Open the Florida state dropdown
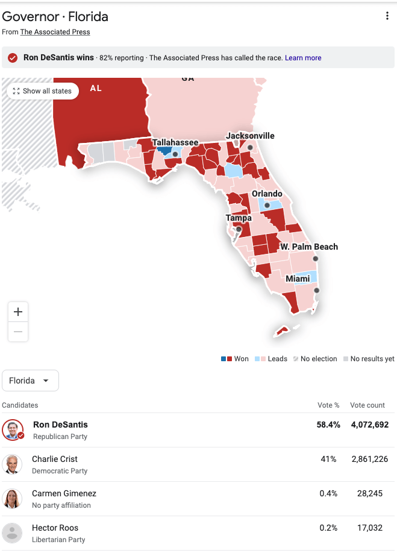Image resolution: width=397 pixels, height=553 pixels. (30, 381)
